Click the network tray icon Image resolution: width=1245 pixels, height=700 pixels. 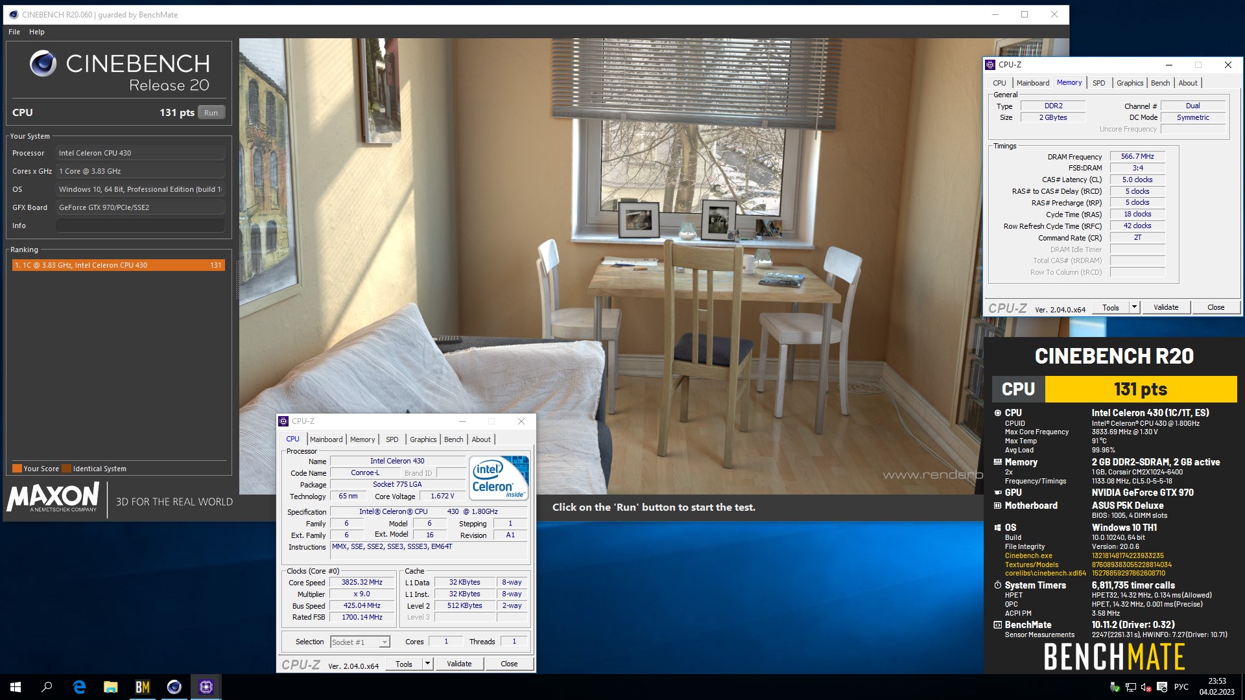click(1130, 687)
